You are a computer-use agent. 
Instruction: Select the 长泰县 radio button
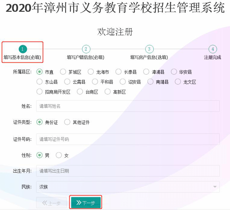[118, 72]
